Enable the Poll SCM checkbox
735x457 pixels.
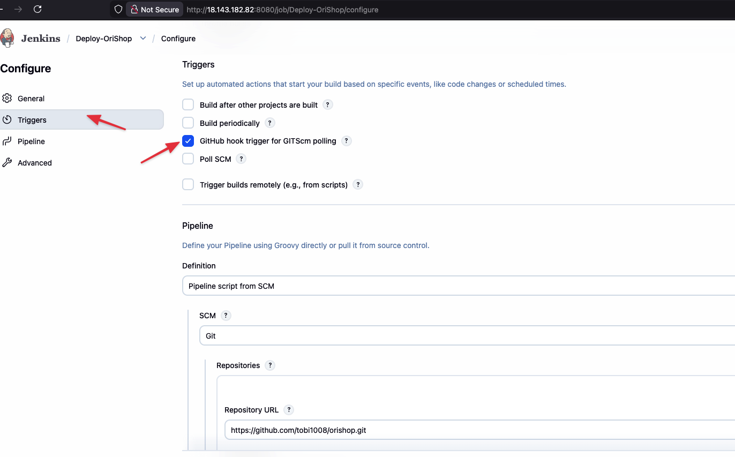[x=188, y=159]
